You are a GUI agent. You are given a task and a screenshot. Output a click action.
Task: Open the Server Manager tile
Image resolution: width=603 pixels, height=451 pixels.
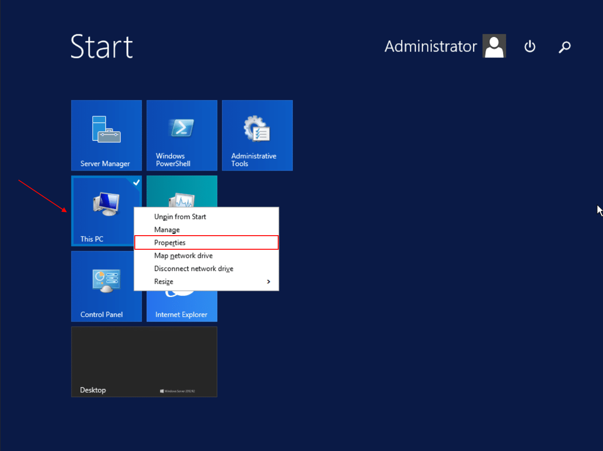pyautogui.click(x=106, y=135)
